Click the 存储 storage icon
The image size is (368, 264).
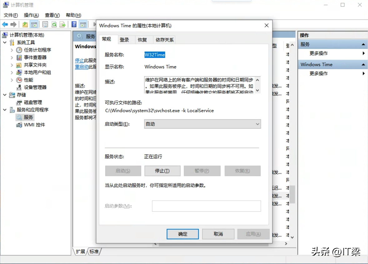pos(12,95)
